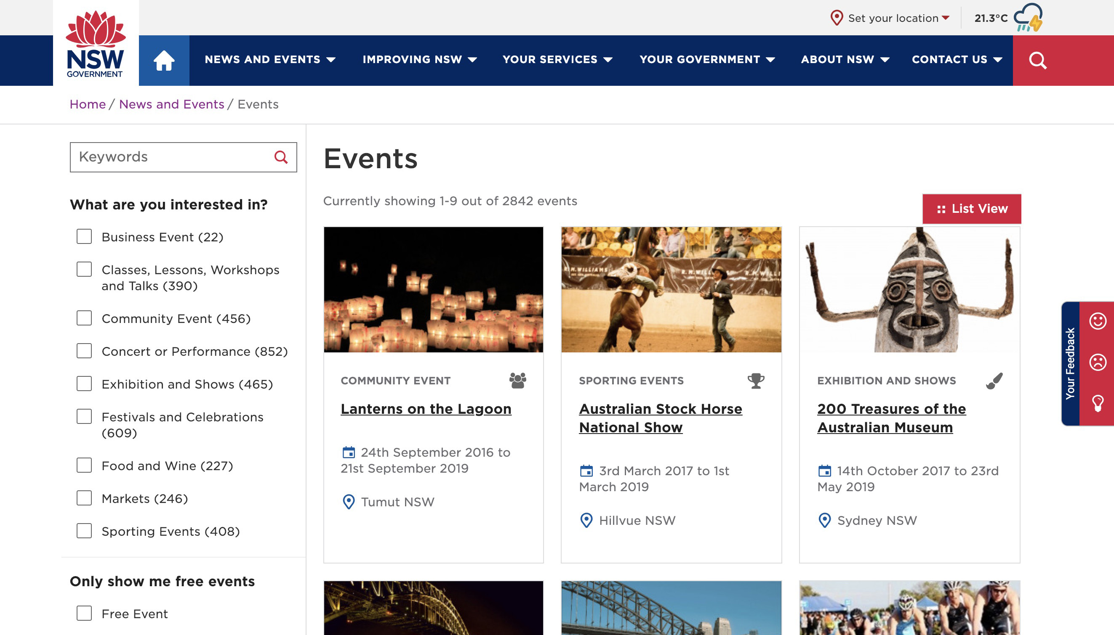Check the Free Event checkbox
This screenshot has height=635, width=1114.
pyautogui.click(x=84, y=613)
